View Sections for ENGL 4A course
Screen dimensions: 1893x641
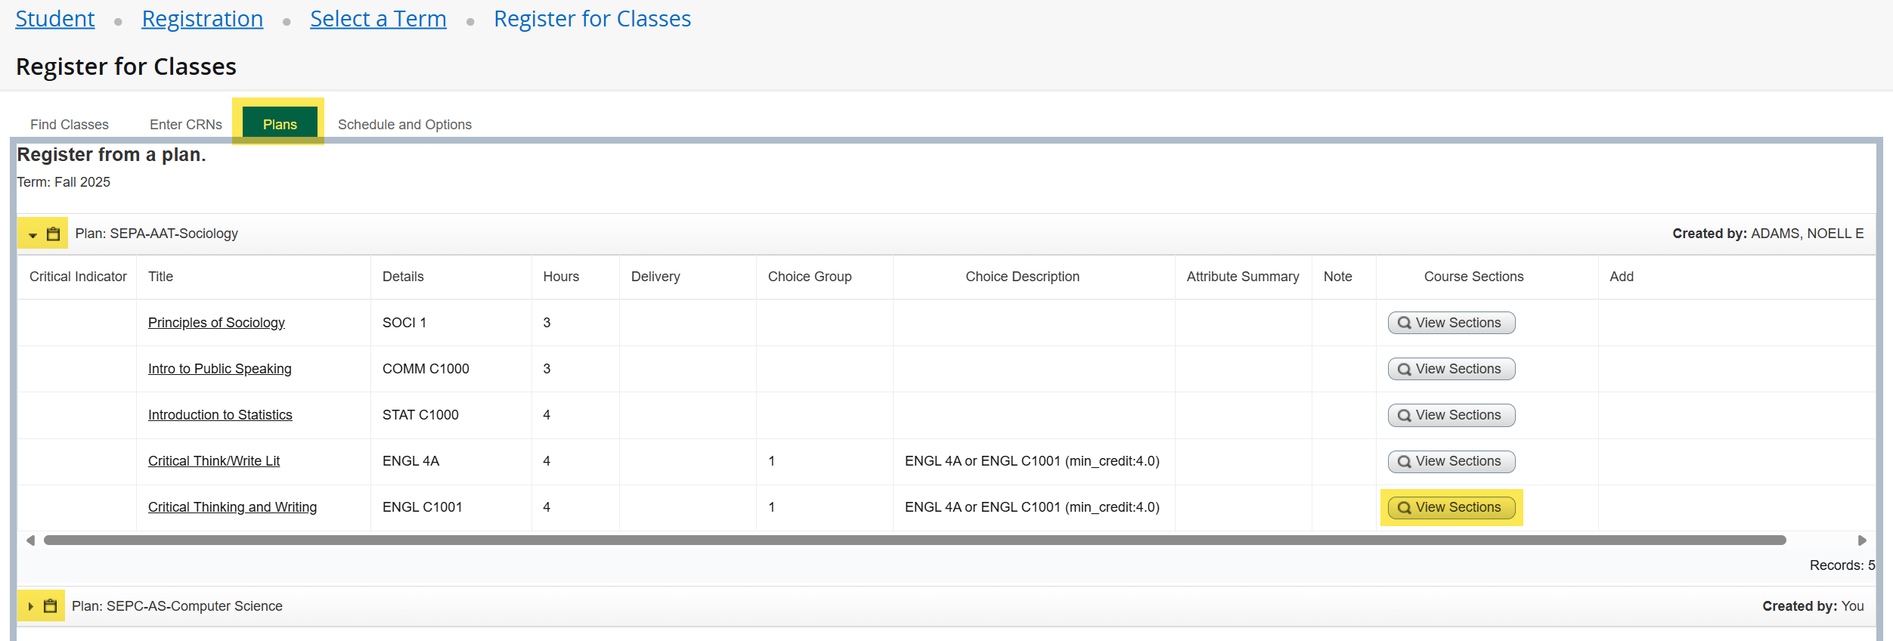pos(1451,462)
